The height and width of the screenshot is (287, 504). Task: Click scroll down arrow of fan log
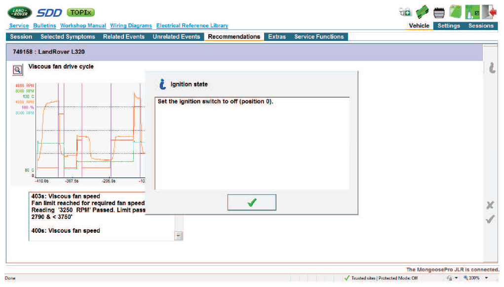179,236
